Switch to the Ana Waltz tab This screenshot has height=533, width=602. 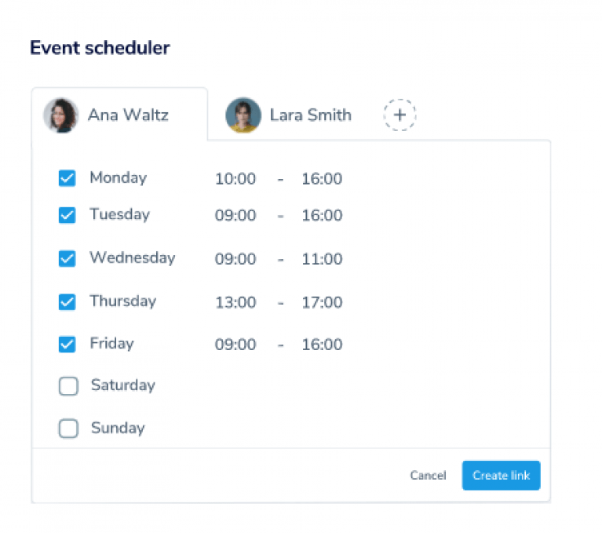127,115
